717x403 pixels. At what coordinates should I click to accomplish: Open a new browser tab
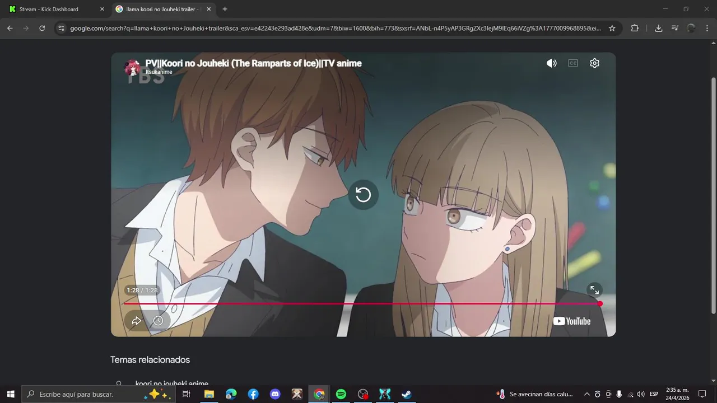(225, 9)
